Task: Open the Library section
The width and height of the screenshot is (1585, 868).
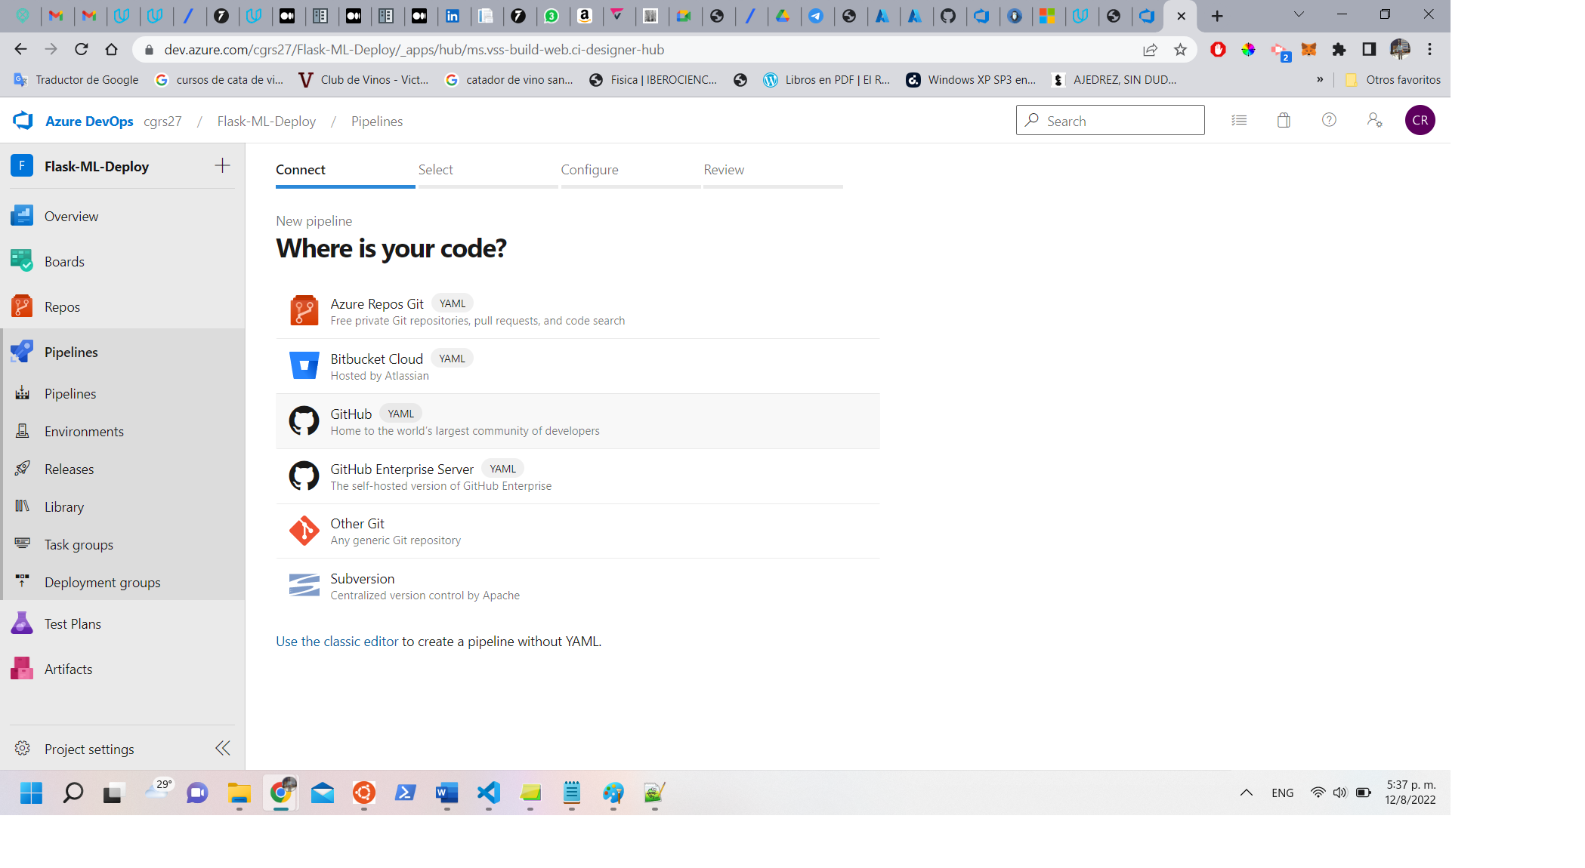Action: (x=63, y=506)
